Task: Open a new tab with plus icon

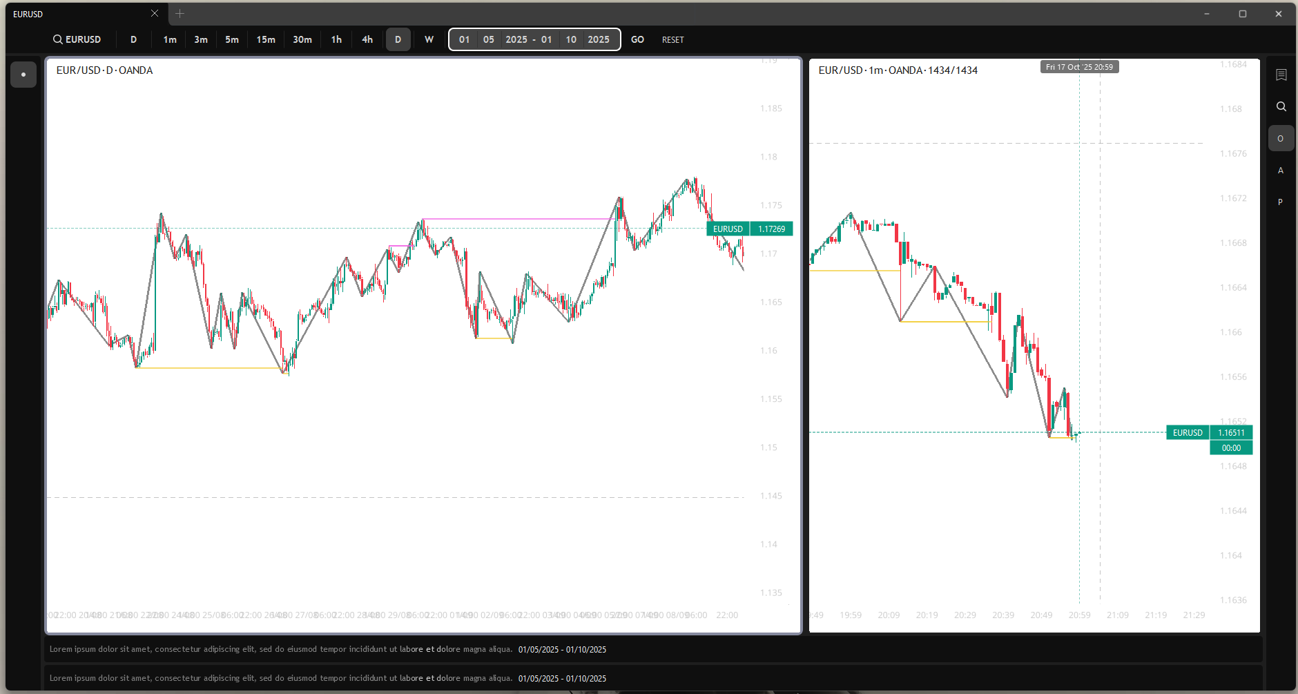Action: point(180,14)
